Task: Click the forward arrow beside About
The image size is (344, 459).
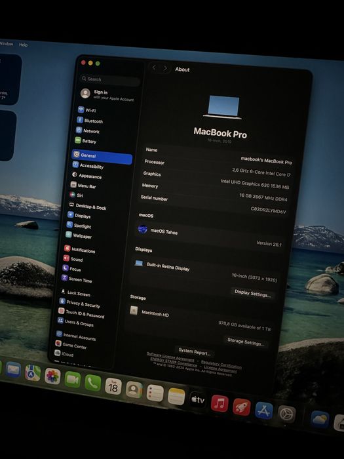Action: click(165, 68)
